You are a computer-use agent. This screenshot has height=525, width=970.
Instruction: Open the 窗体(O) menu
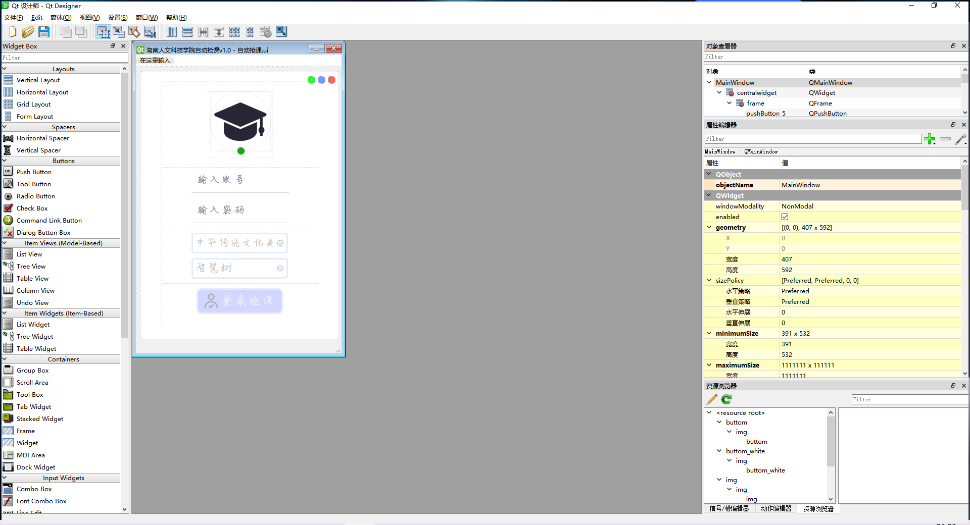(61, 18)
